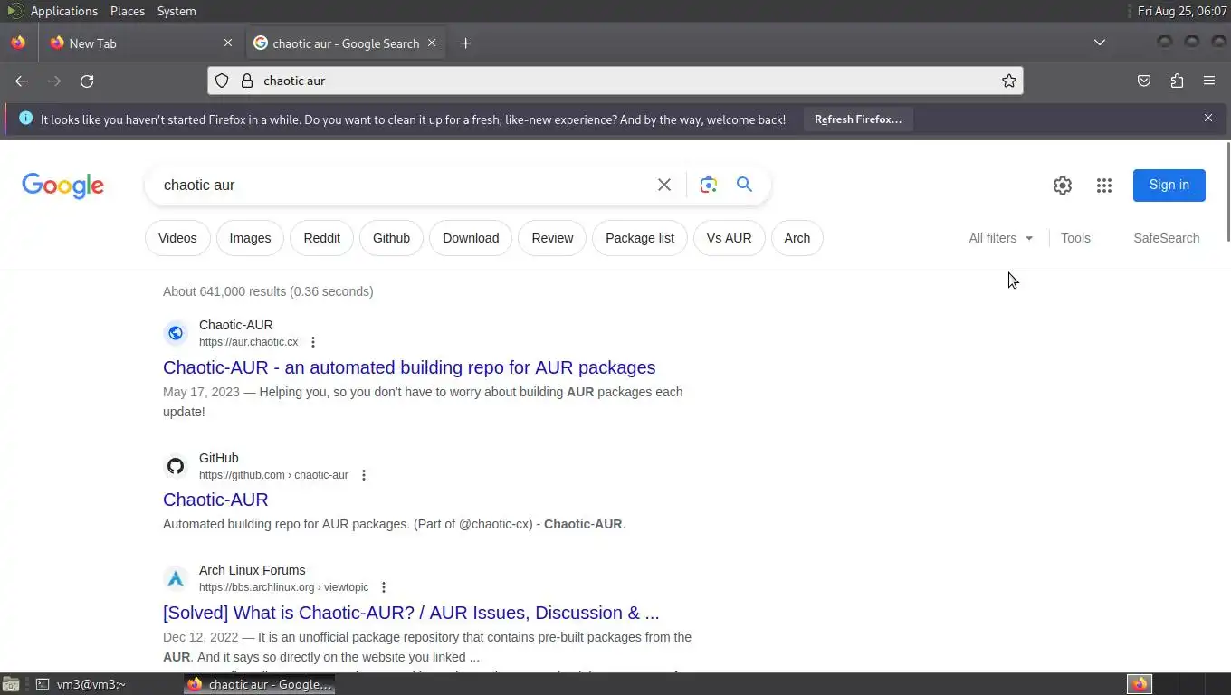
Task: Click the Google logo
Action: tap(63, 186)
